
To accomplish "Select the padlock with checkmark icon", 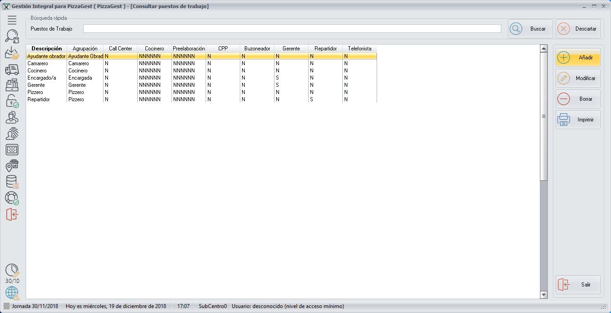I will (x=12, y=101).
